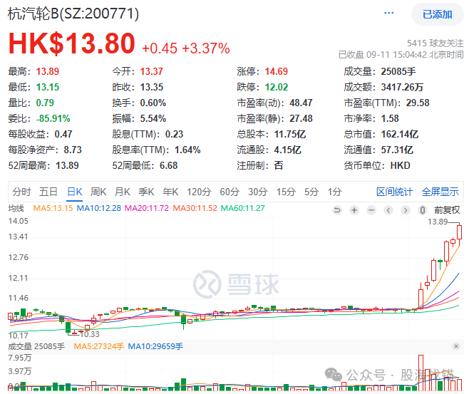Switch to 15分 chart tab

point(286,192)
